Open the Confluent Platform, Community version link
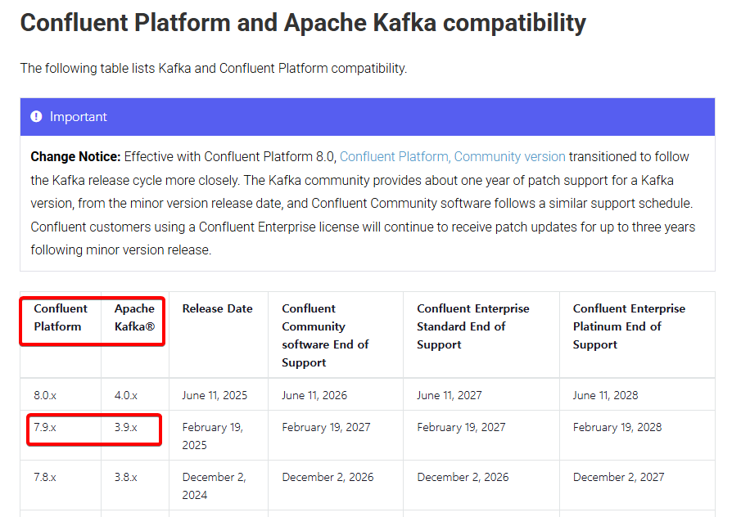 coord(452,156)
